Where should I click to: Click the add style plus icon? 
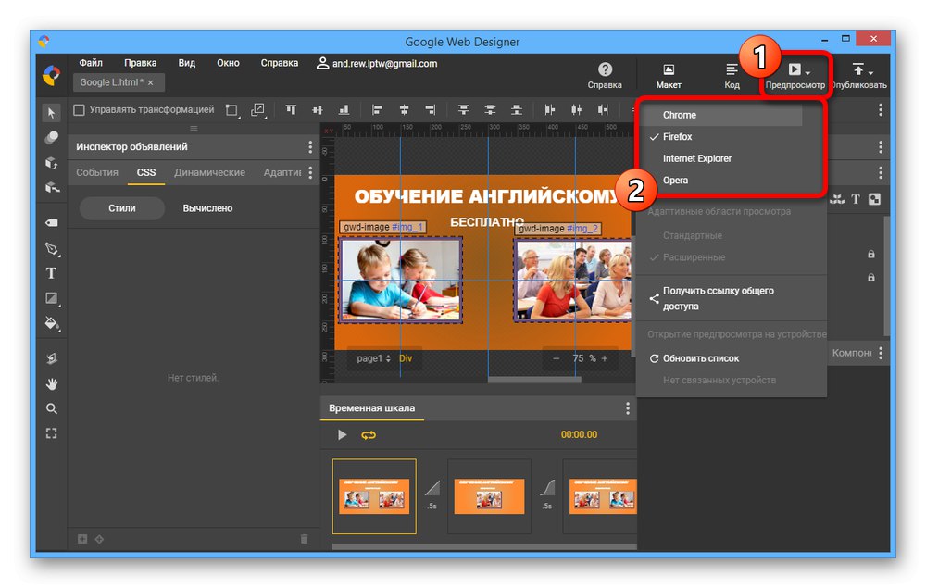click(82, 538)
